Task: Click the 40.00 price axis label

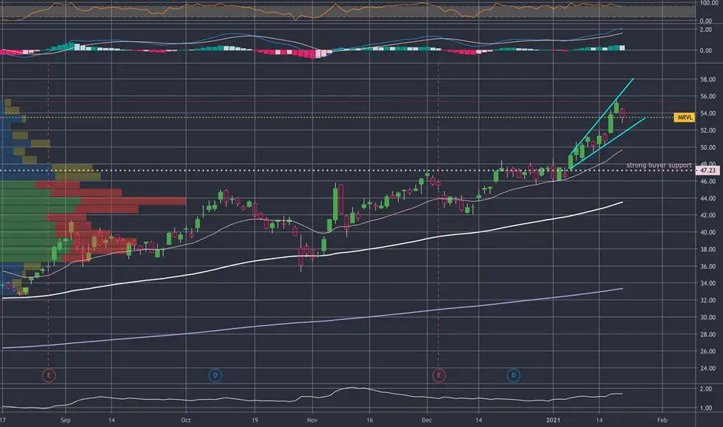Action: pyautogui.click(x=707, y=232)
